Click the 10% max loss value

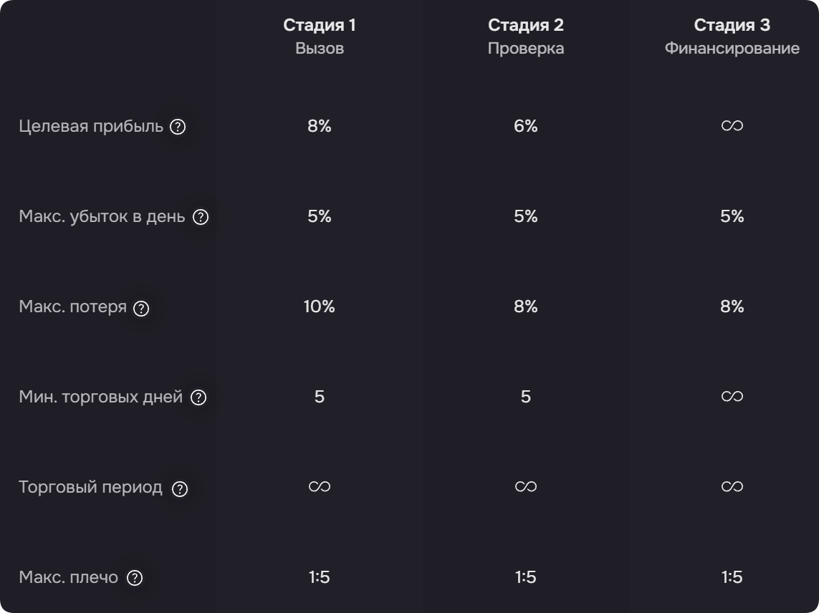319,306
